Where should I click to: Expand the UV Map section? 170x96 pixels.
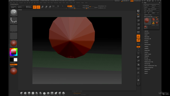click(146, 58)
